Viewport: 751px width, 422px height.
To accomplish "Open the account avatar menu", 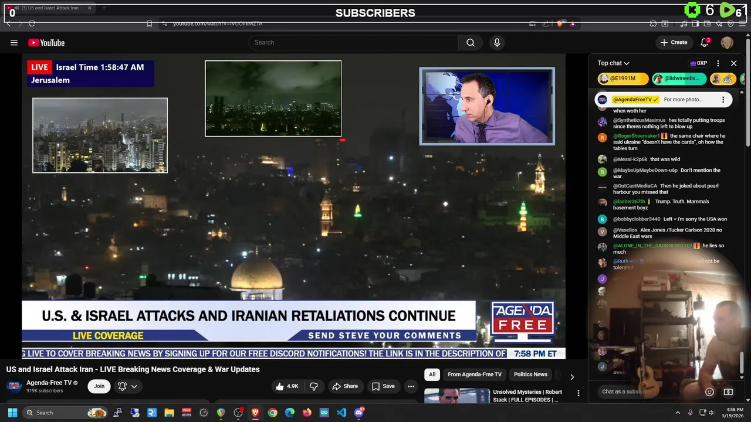I will pyautogui.click(x=727, y=42).
